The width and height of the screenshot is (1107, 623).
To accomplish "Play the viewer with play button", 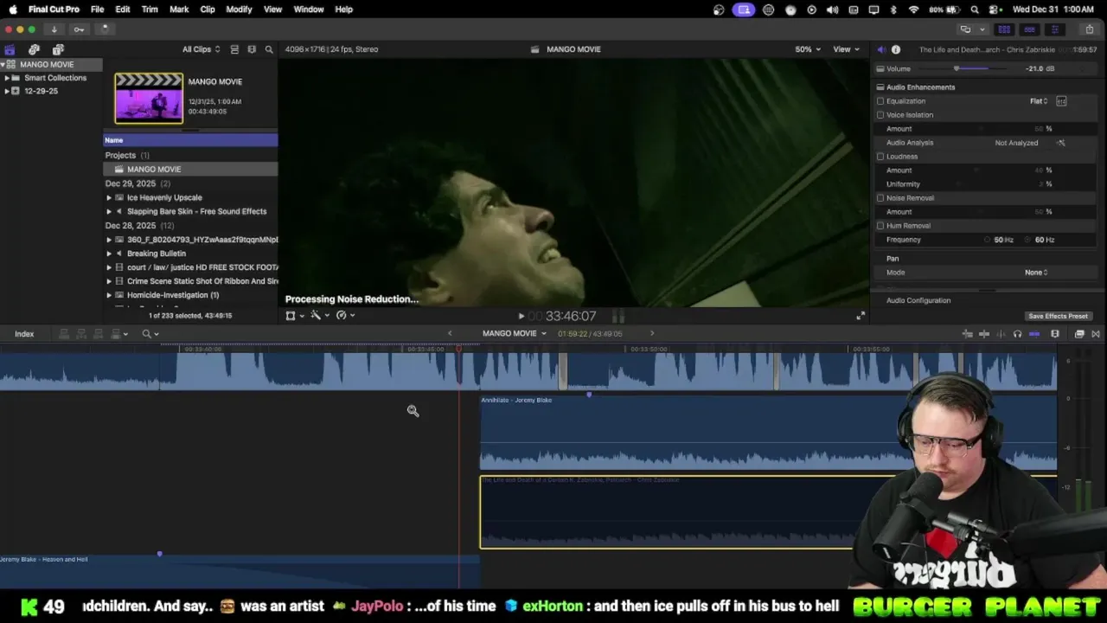I will 521,317.
